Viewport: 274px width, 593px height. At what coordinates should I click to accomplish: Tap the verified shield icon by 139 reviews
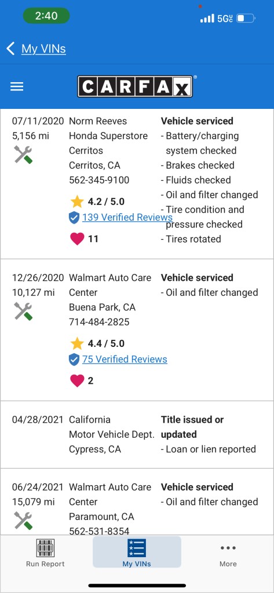(74, 218)
